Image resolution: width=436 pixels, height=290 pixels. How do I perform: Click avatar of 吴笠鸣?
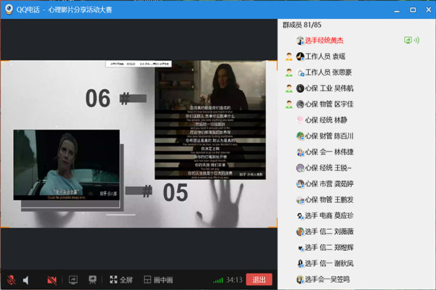pyautogui.click(x=300, y=279)
